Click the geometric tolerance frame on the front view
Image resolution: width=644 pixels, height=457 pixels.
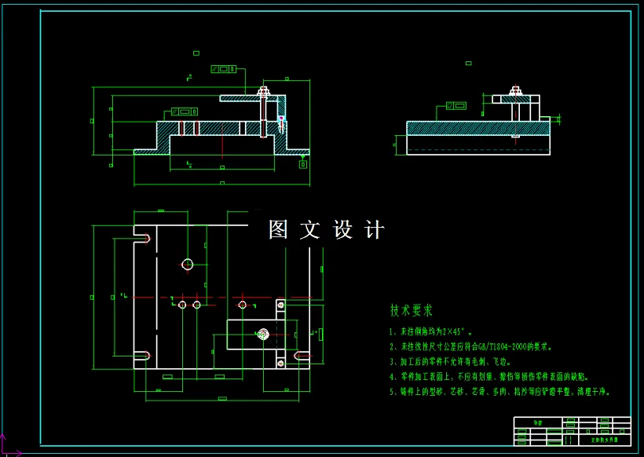point(183,112)
